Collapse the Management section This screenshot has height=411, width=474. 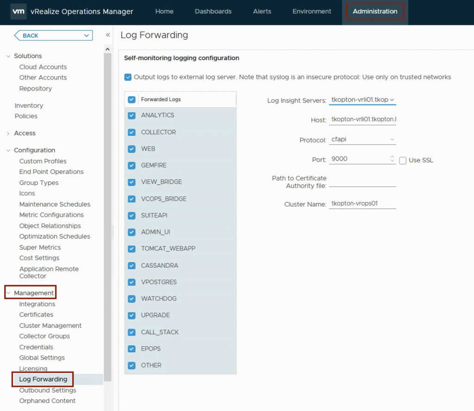point(8,293)
